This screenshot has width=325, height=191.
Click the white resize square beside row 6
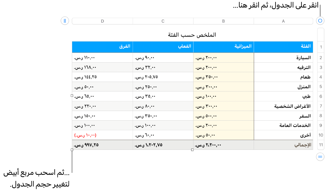coord(72,96)
